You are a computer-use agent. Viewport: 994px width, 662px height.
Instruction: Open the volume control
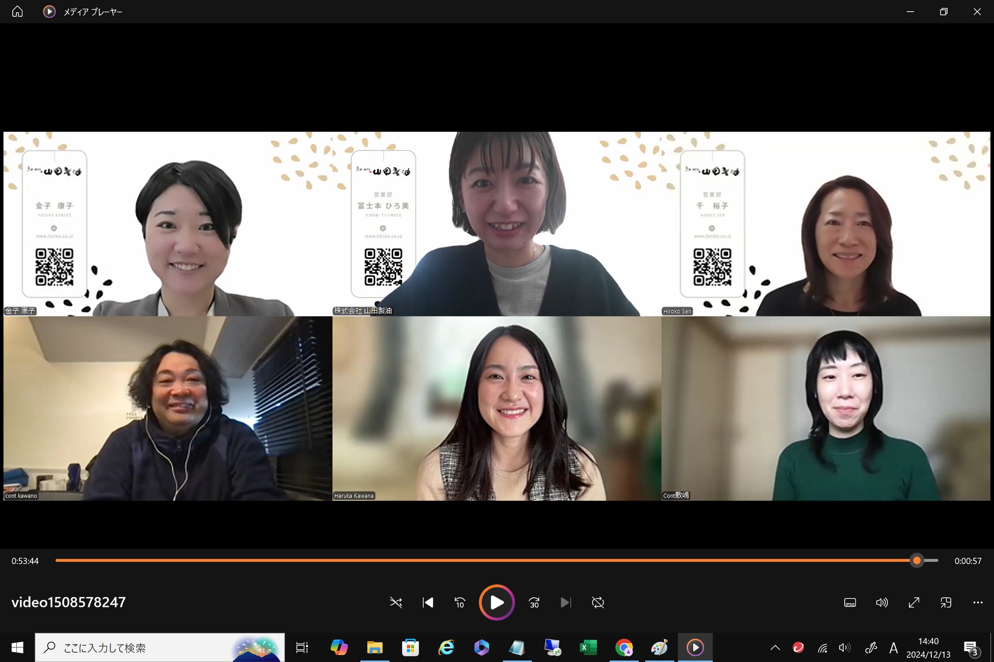pyautogui.click(x=881, y=602)
